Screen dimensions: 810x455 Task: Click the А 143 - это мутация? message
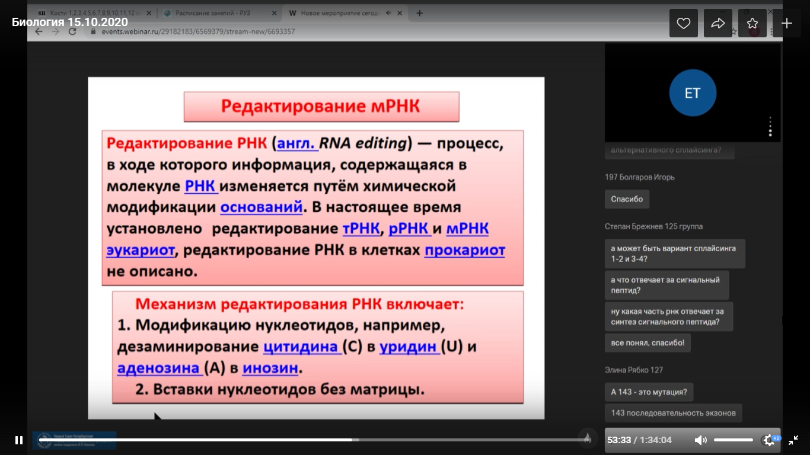coord(649,392)
